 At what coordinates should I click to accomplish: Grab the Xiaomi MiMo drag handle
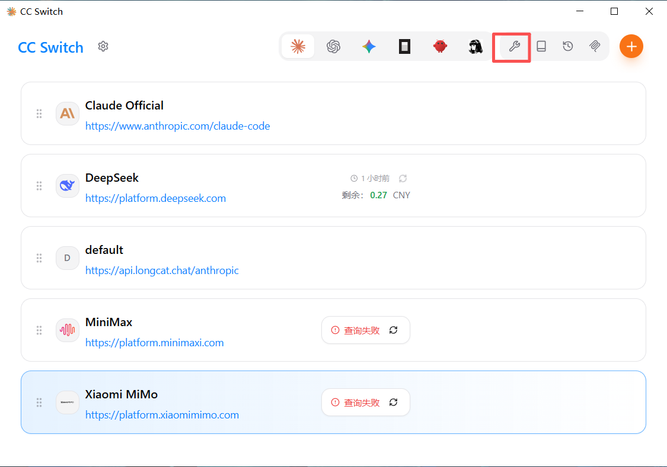[39, 402]
